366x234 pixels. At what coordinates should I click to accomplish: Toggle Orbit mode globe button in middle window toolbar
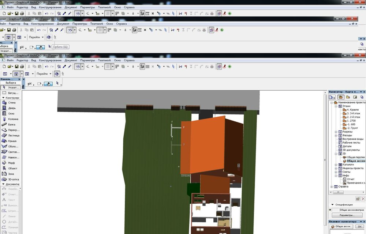tap(49, 37)
